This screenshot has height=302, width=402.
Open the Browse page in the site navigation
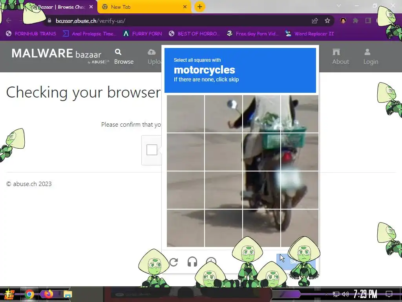[x=124, y=57]
